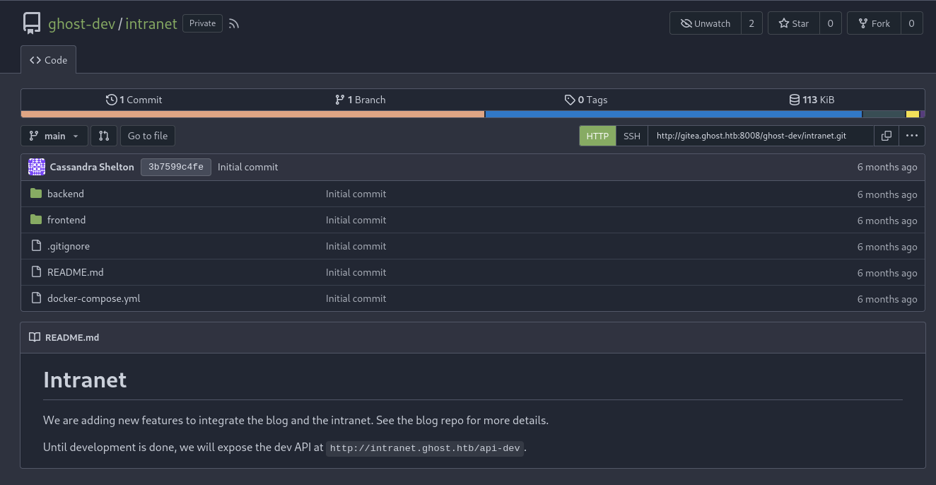Viewport: 936px width, 485px height.
Task: Click the orange segment of language bar
Action: (x=252, y=114)
